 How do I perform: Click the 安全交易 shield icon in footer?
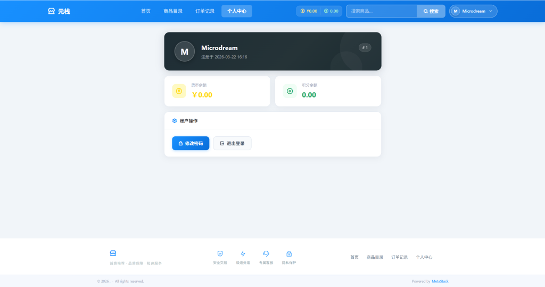[x=220, y=254]
